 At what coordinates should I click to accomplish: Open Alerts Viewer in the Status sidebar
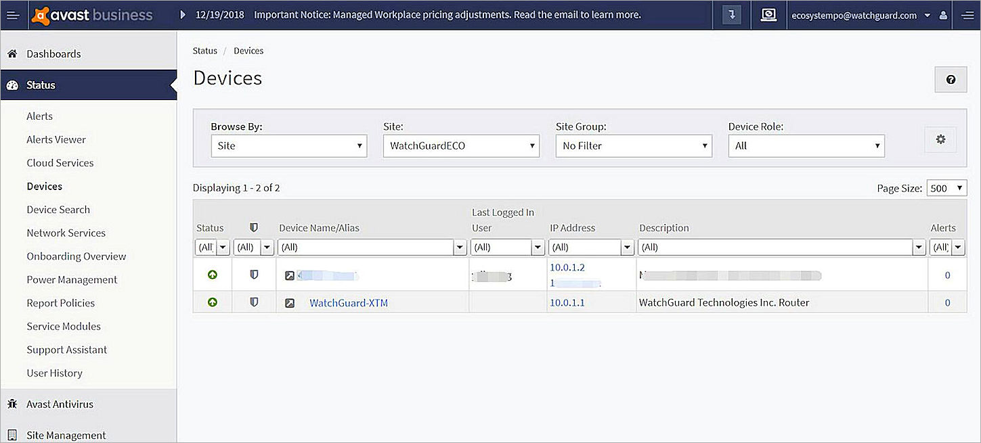(56, 139)
